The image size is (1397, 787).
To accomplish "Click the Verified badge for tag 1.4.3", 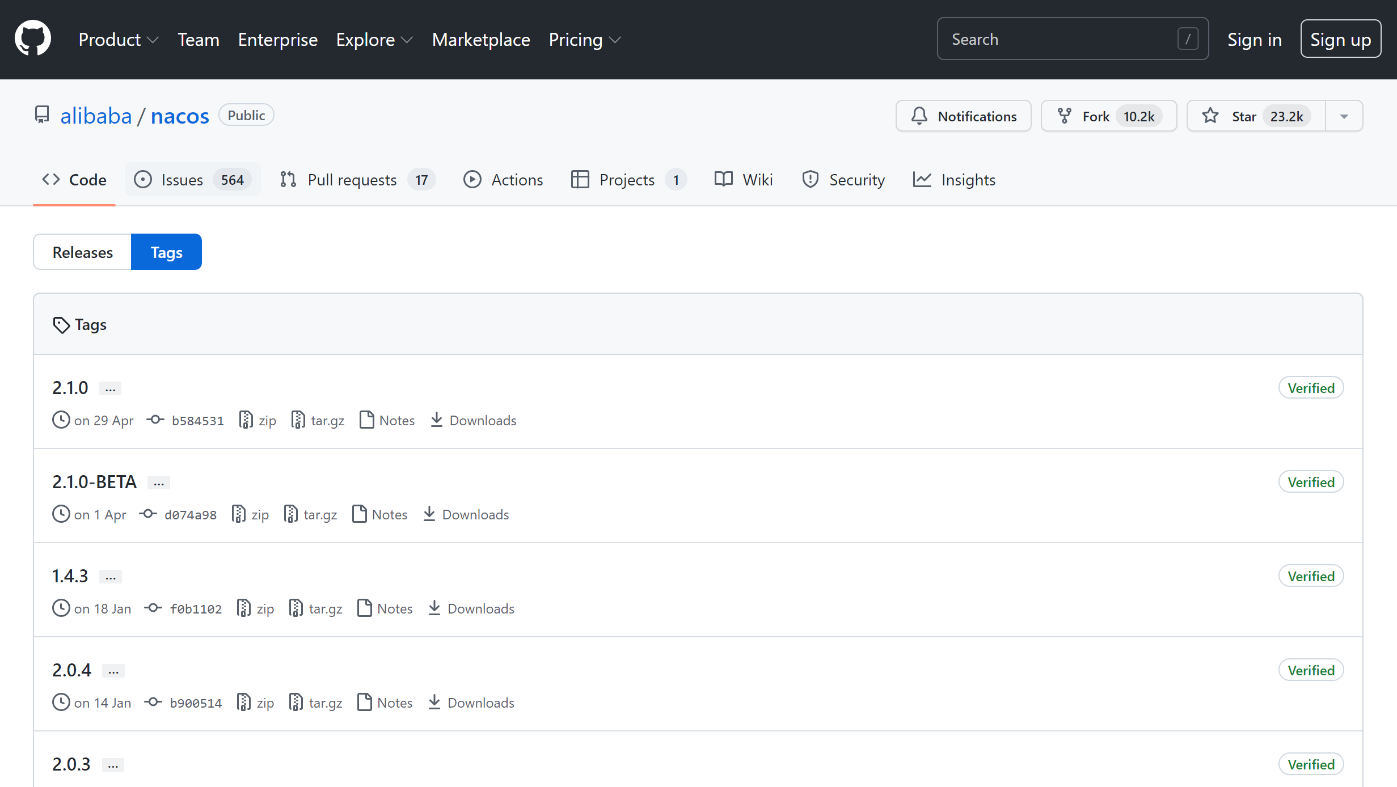I will click(x=1311, y=576).
